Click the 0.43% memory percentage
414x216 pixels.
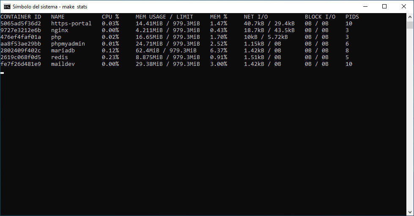219,30
